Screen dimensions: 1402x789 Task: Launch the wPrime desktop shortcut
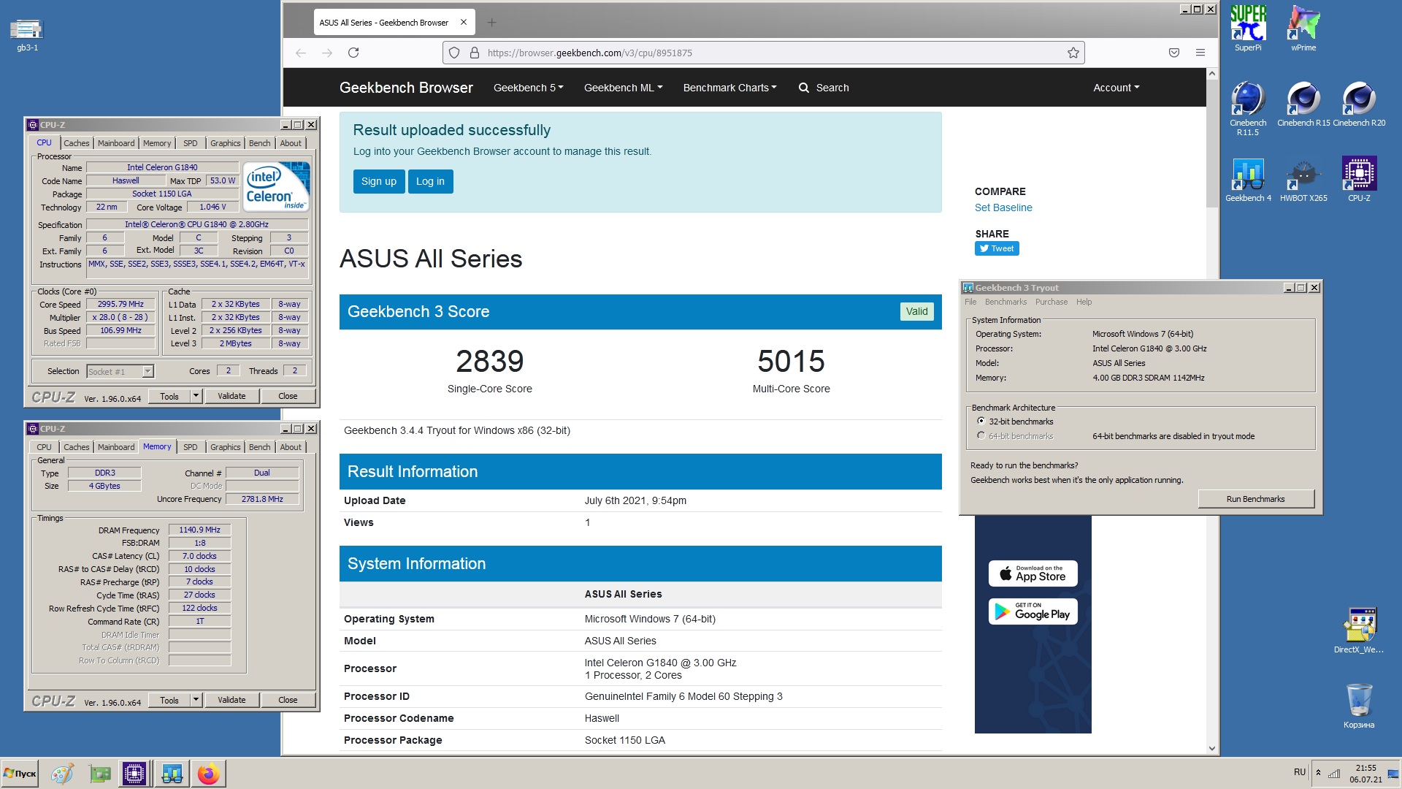click(1303, 28)
